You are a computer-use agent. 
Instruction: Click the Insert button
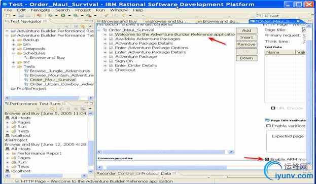click(x=247, y=38)
